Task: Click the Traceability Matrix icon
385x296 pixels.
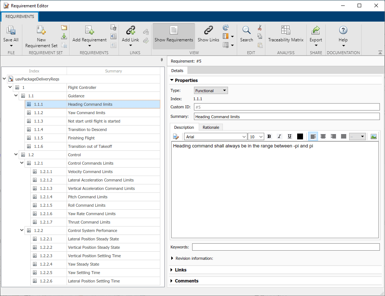Action: point(285,30)
